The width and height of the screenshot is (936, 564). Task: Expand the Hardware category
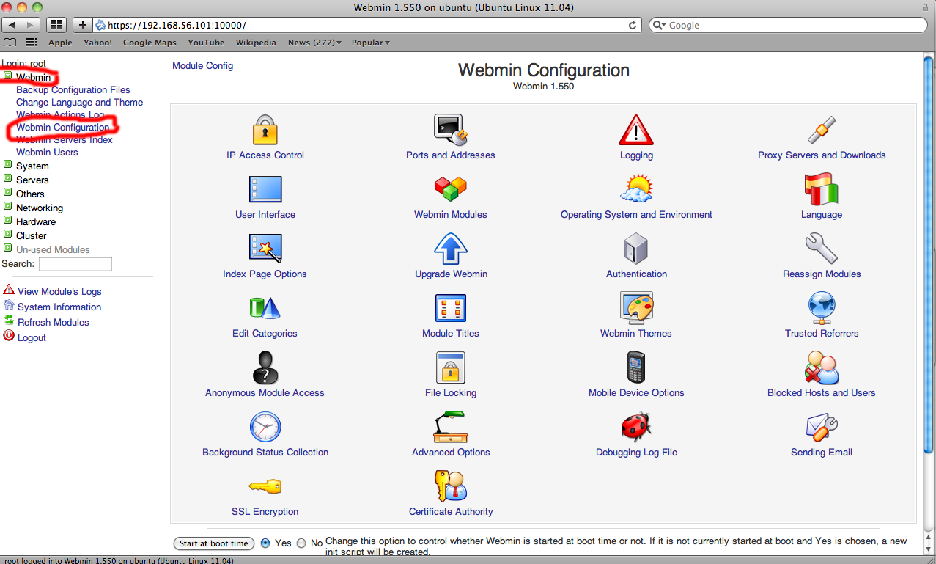7,221
